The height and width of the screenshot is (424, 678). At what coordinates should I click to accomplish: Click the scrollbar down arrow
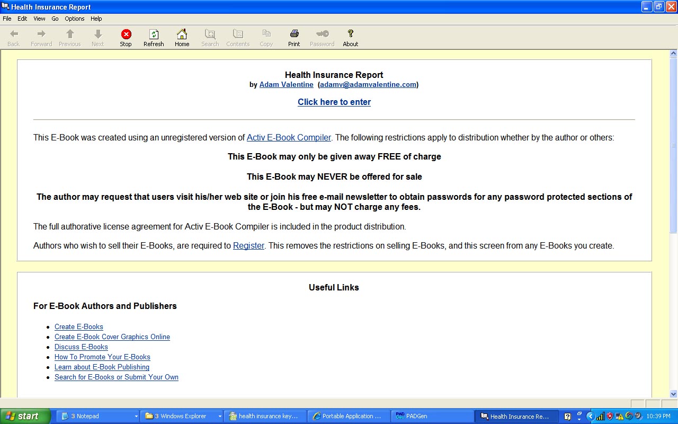[674, 394]
